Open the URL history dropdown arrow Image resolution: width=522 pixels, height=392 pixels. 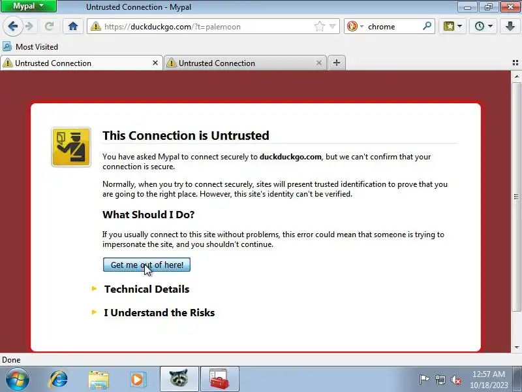pos(332,26)
